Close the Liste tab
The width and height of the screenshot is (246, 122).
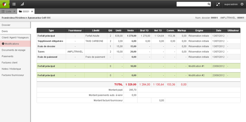14,11
